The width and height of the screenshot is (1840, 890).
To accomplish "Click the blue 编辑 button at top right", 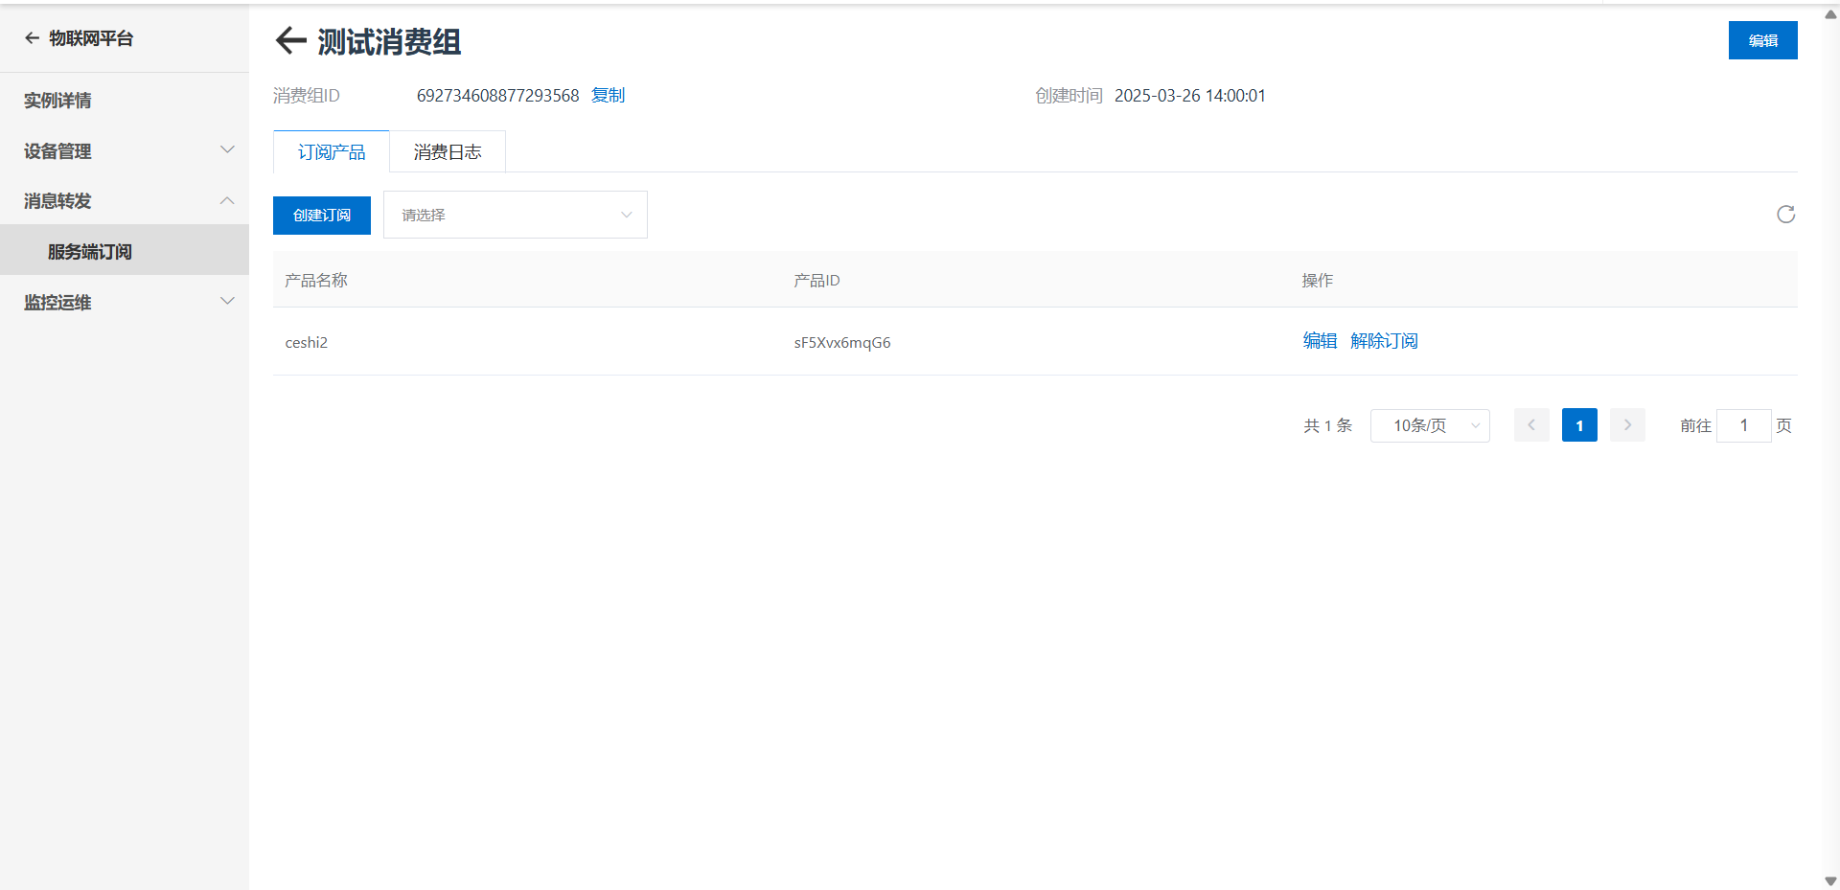I will click(1762, 40).
